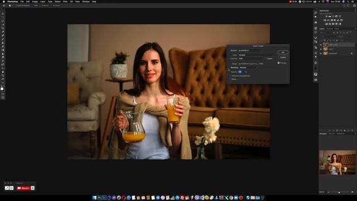
Task: Add a Hue/Saturation adjustment
Action: click(325, 20)
